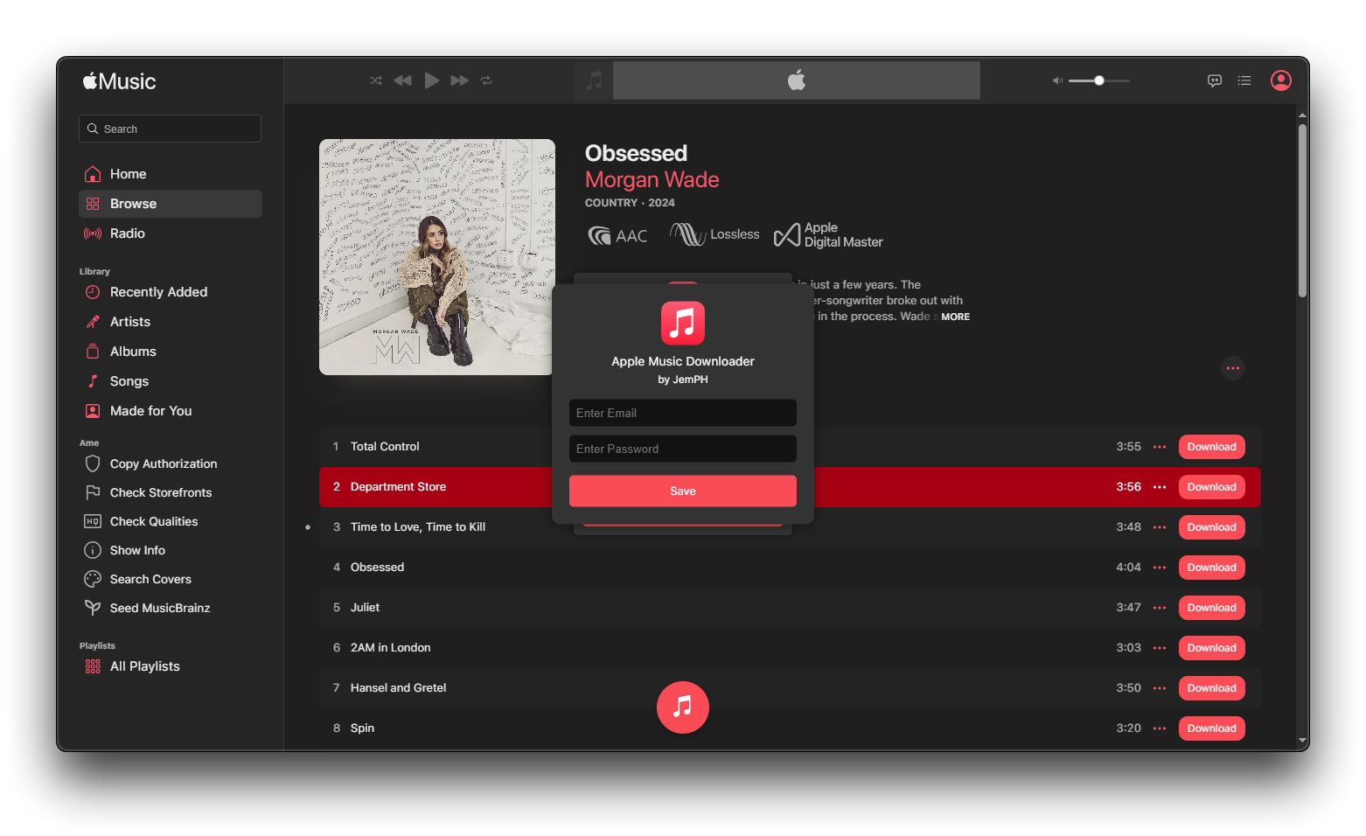Open All Playlists

(x=171, y=666)
